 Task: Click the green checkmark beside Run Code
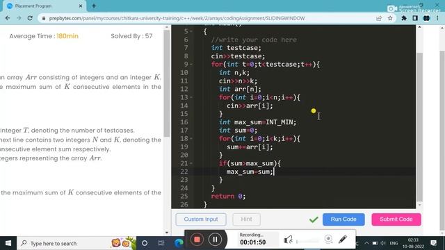click(x=314, y=219)
